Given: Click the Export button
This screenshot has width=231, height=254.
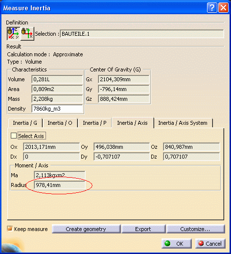Looking at the screenshot, I should tap(143, 229).
